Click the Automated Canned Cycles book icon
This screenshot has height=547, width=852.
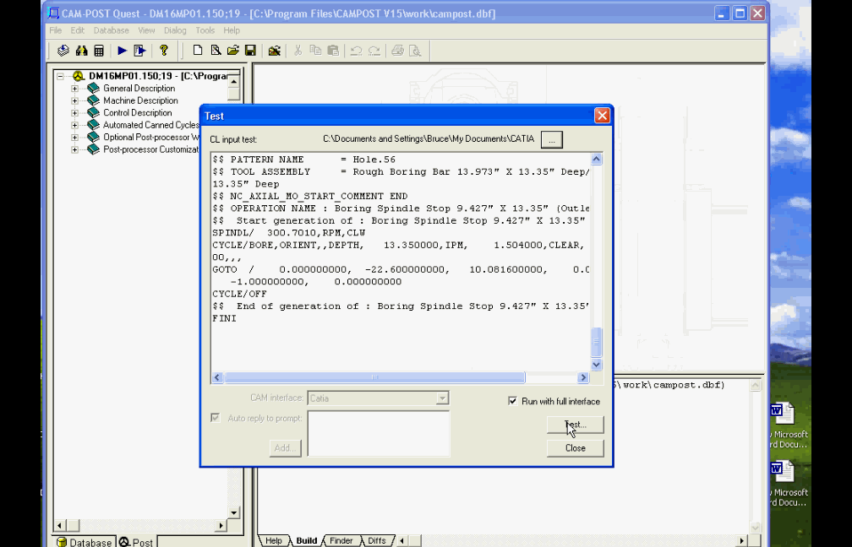[94, 125]
